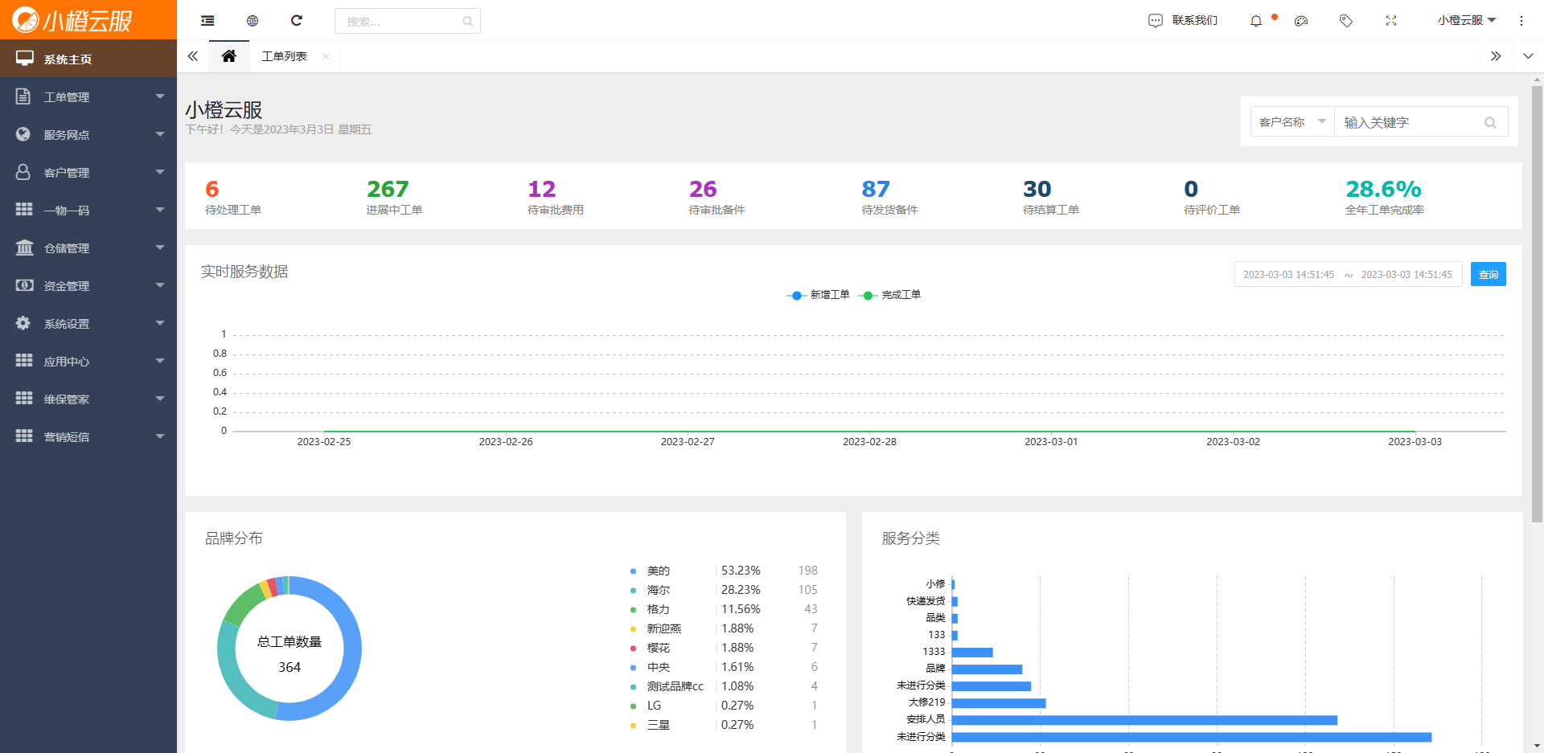This screenshot has width=1544, height=753.
Task: Open the vertical three-dot more menu
Action: coord(1521,21)
